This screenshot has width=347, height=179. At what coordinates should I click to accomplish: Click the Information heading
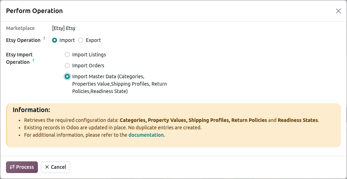pyautogui.click(x=32, y=110)
